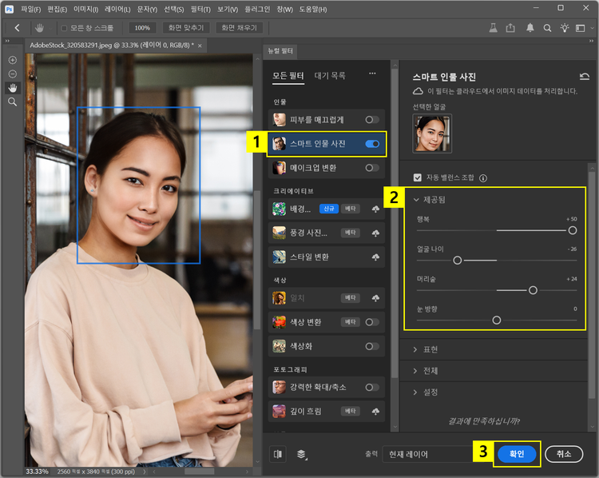Select the Hand tool in left toolbar
Image resolution: width=599 pixels, height=478 pixels.
coord(12,88)
